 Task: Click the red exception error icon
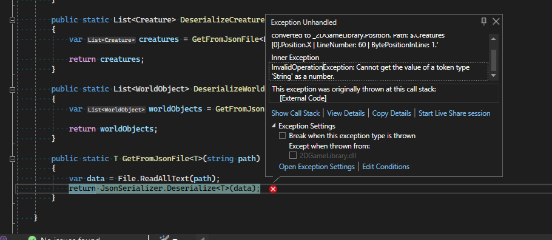[273, 189]
